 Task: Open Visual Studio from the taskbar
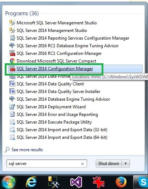tap(76, 182)
